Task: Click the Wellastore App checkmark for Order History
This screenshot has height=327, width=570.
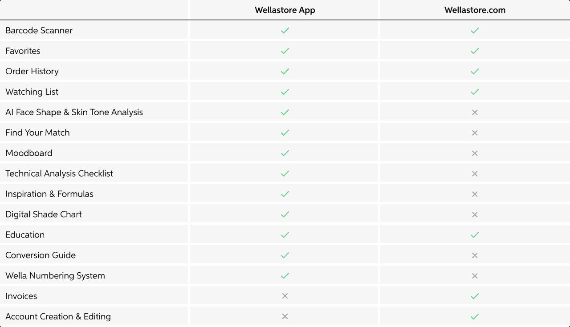Action: click(285, 72)
